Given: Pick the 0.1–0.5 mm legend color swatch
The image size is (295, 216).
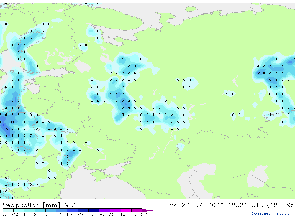Looking at the screenshot, I should tap(8, 210).
